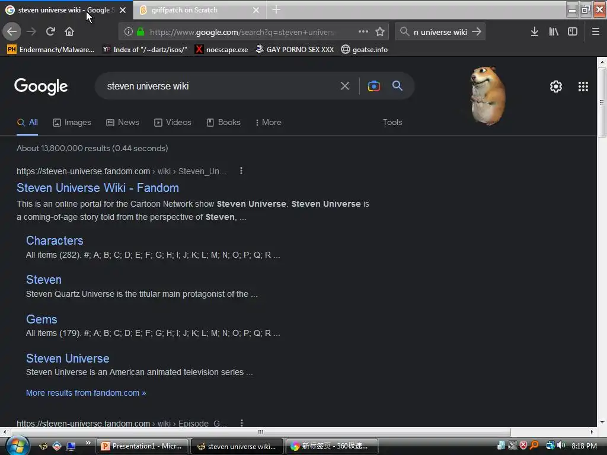Image resolution: width=607 pixels, height=455 pixels.
Task: Clear the Google search query with X
Action: 345,86
